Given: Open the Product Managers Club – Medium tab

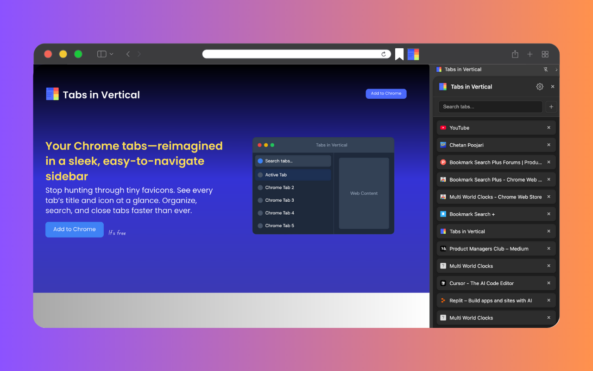Looking at the screenshot, I should (496, 249).
